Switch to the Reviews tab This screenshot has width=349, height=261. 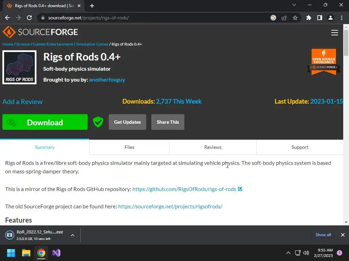(x=213, y=147)
